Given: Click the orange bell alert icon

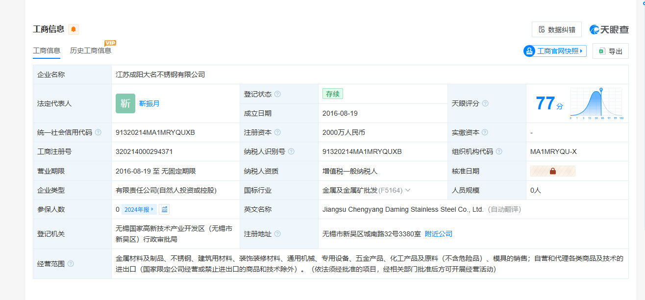Looking at the screenshot, I should pyautogui.click(x=74, y=29).
